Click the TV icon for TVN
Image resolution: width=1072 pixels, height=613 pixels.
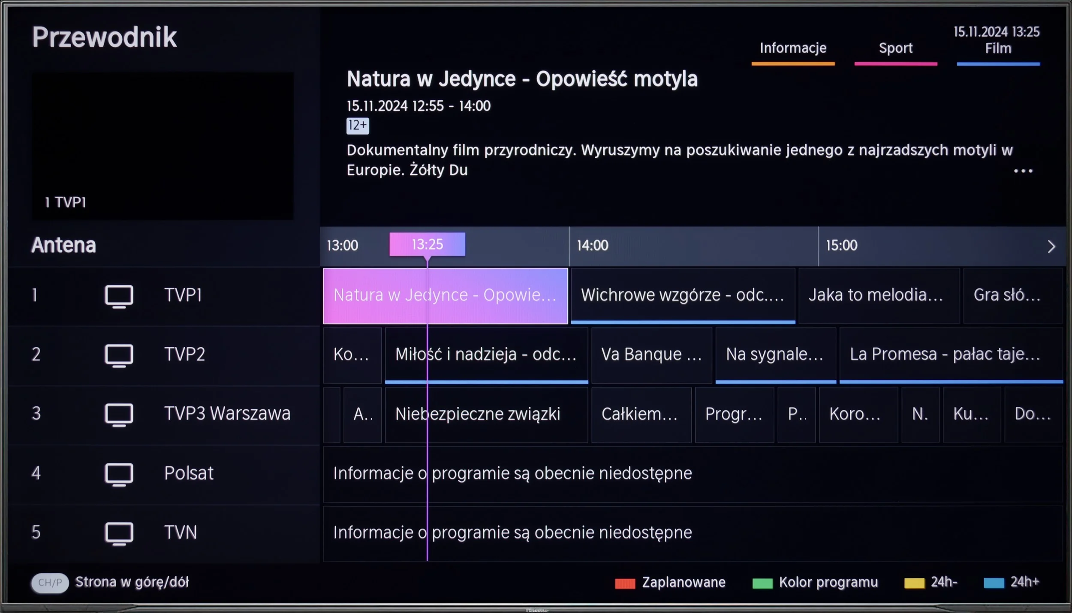[119, 533]
